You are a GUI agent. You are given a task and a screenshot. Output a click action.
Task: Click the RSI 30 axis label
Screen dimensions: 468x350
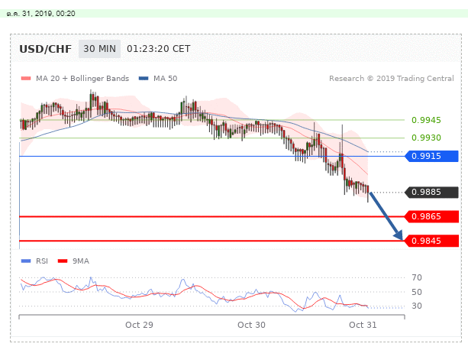click(x=417, y=306)
